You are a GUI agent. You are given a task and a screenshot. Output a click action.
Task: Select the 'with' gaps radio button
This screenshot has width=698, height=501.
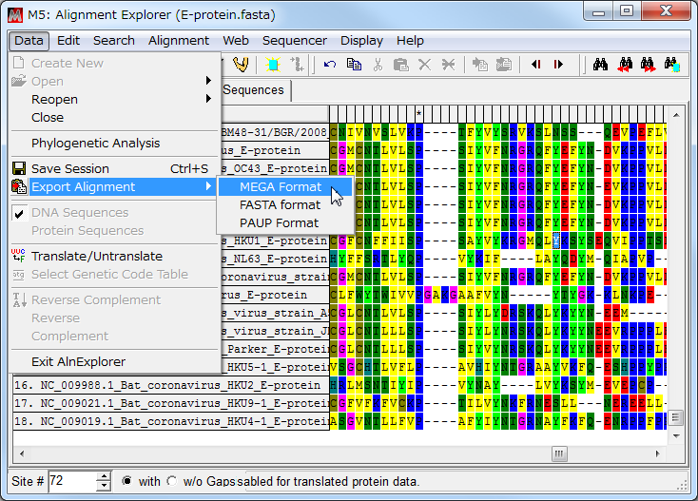click(127, 481)
